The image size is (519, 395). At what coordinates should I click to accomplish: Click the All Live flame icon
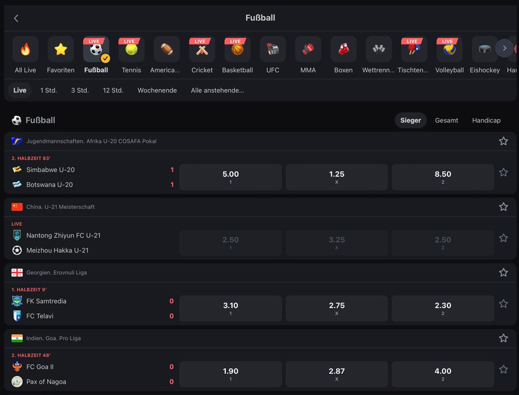25,49
